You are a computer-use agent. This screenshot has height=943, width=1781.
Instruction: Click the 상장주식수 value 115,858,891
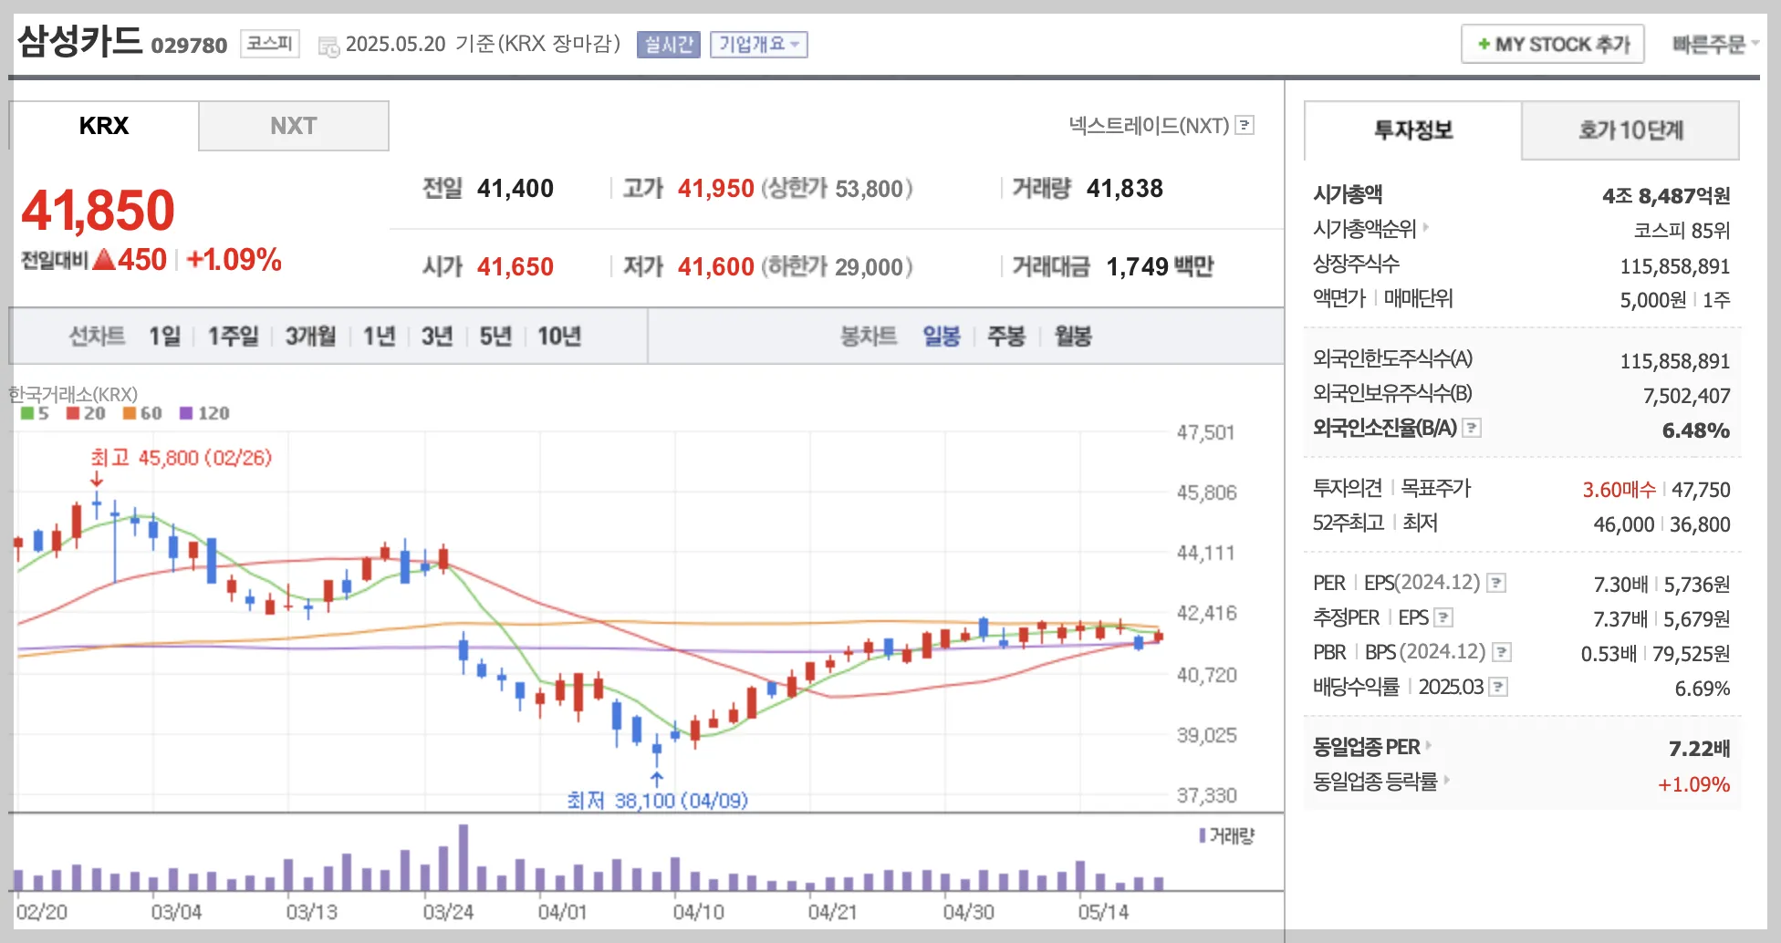tap(1675, 266)
